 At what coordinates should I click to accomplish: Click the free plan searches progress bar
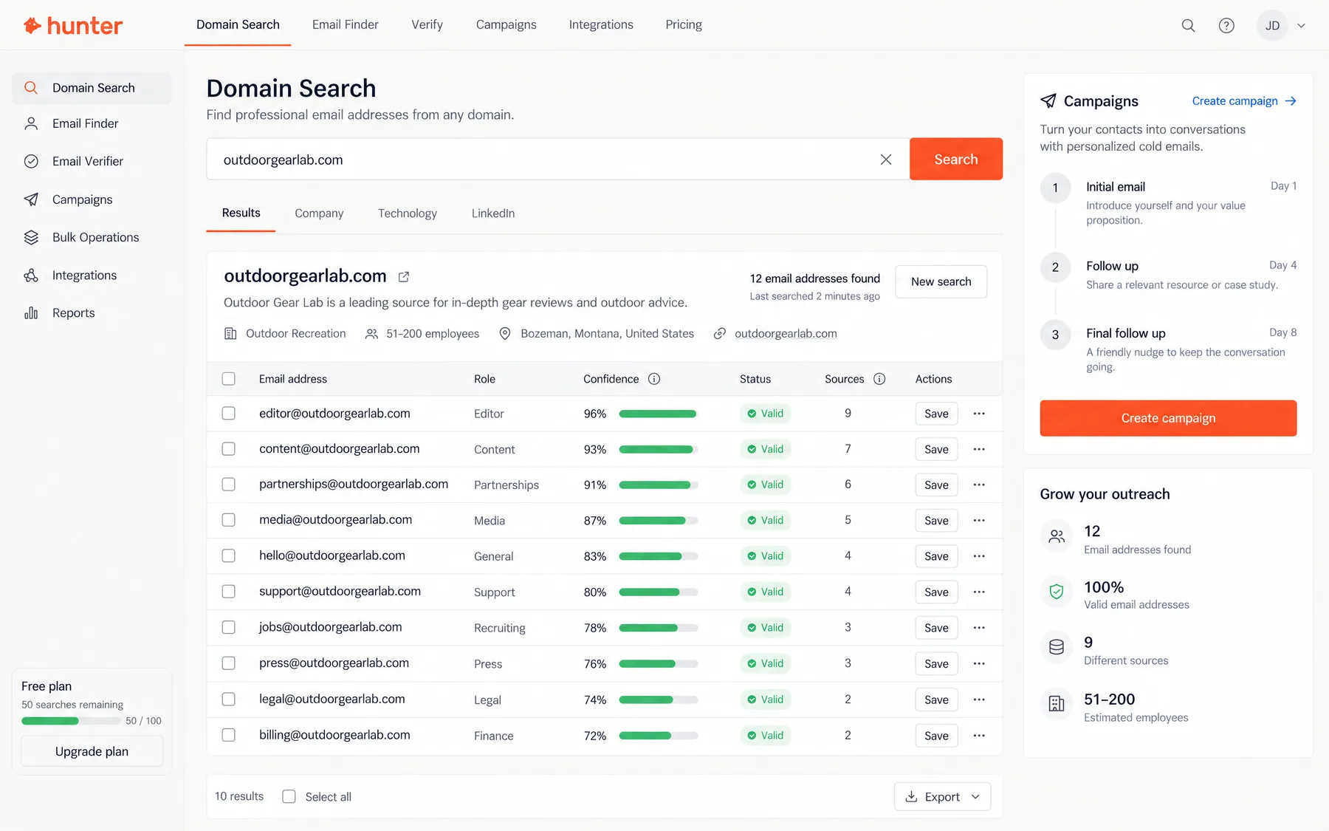click(71, 721)
